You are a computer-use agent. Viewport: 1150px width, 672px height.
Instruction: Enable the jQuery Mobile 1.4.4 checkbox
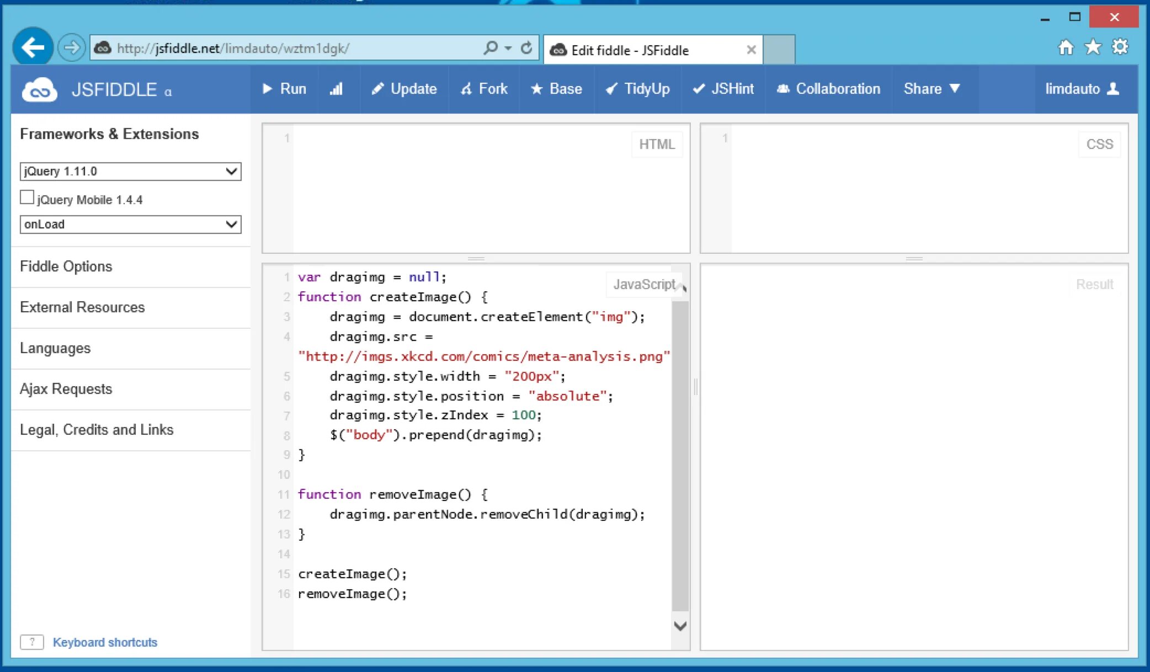click(27, 198)
